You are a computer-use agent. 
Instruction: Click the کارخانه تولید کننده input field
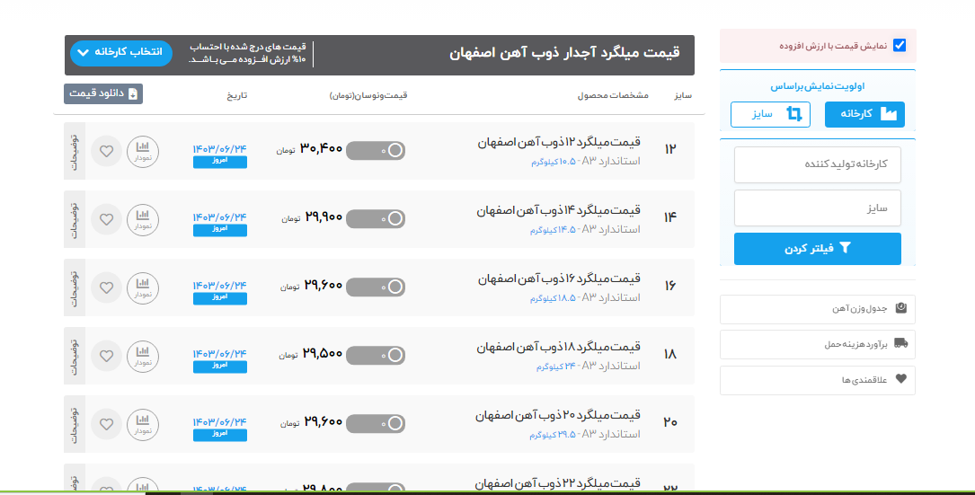817,164
